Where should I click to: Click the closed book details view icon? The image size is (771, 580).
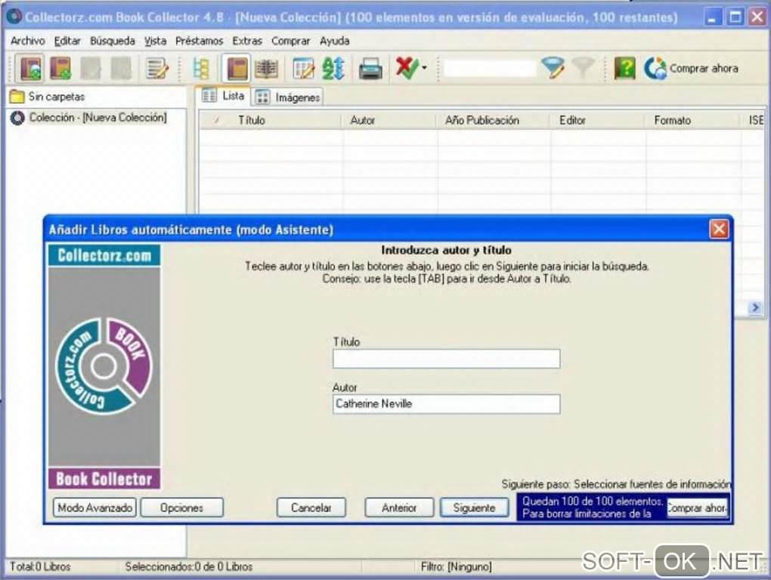236,68
